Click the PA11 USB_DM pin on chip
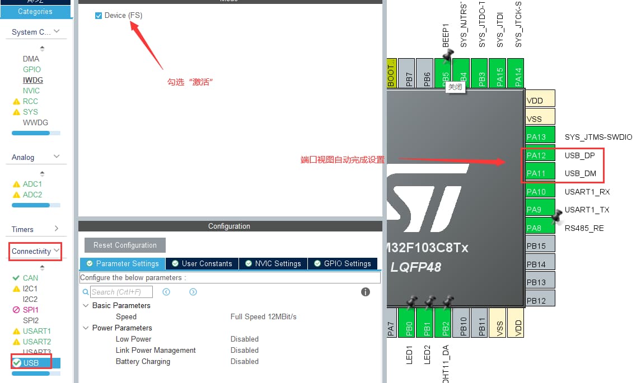 point(536,173)
